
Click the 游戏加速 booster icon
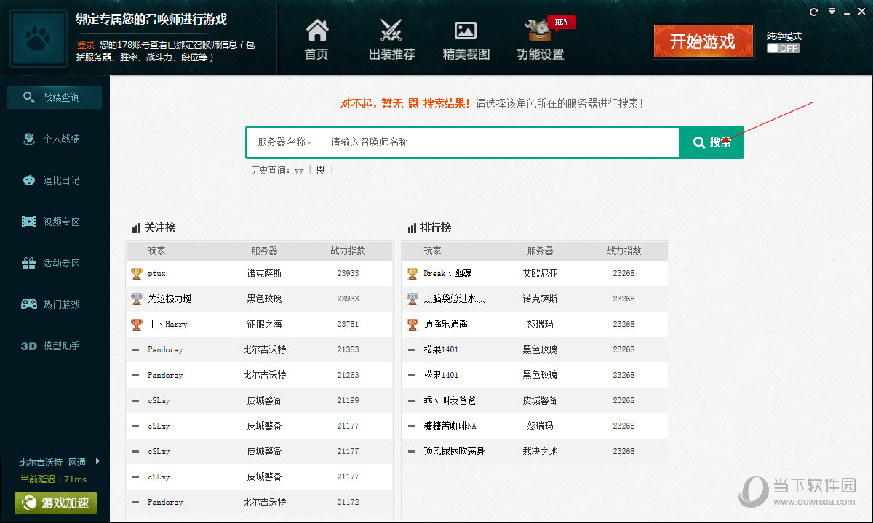point(55,503)
